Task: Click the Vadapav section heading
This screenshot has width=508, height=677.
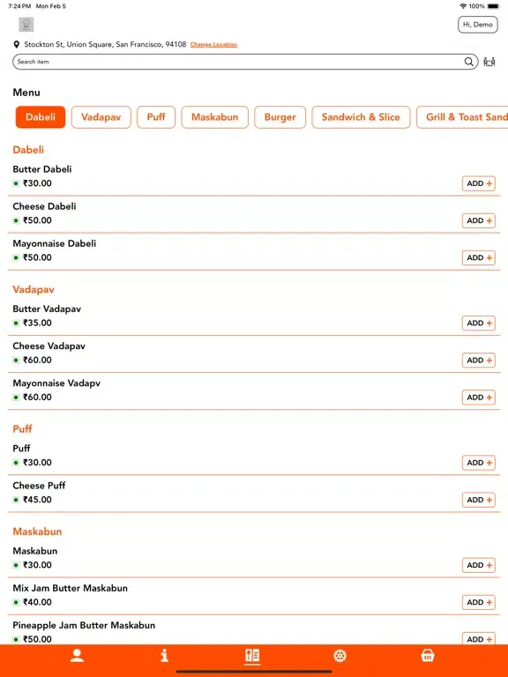Action: tap(34, 289)
